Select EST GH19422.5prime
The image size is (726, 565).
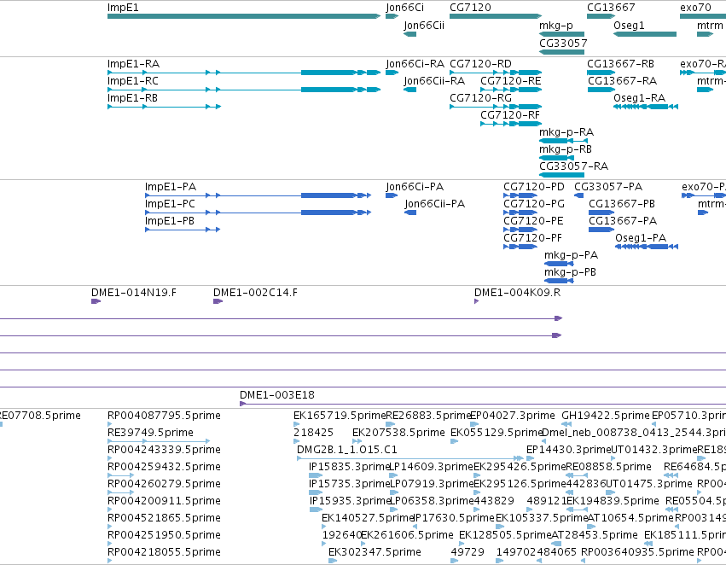pos(566,424)
